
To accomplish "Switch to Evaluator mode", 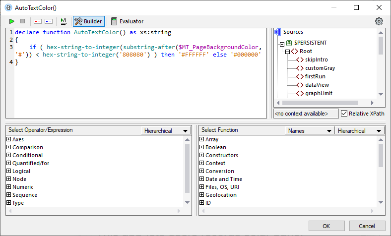I will point(127,21).
